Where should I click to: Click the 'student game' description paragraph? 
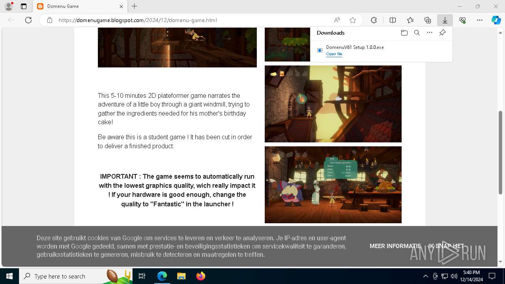[x=175, y=142]
